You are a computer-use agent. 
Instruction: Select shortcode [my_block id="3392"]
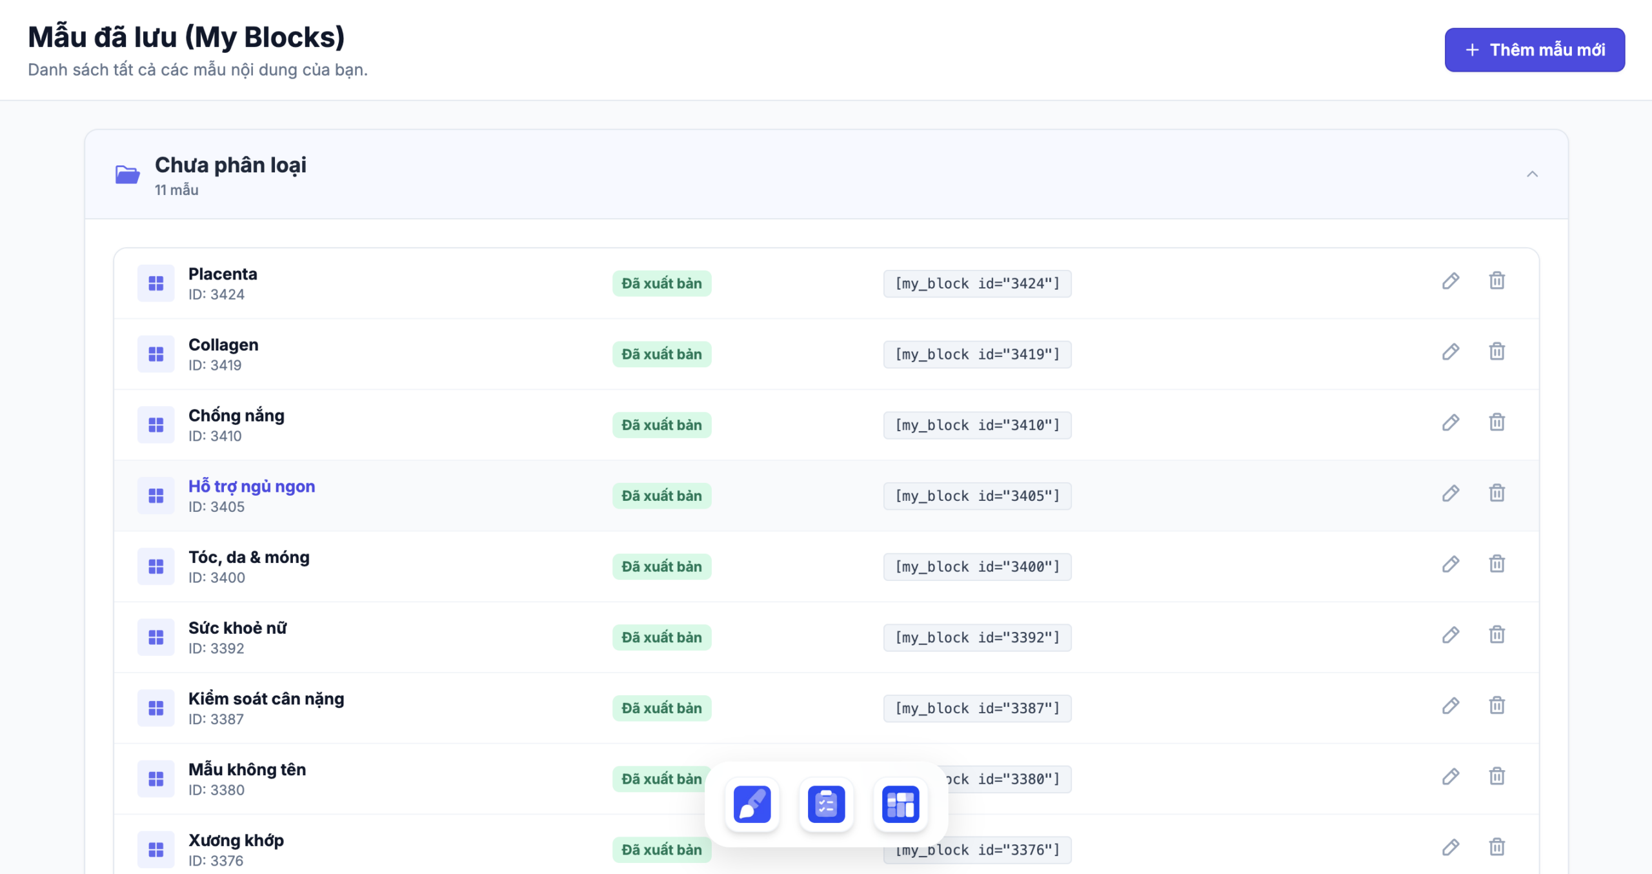tap(978, 638)
